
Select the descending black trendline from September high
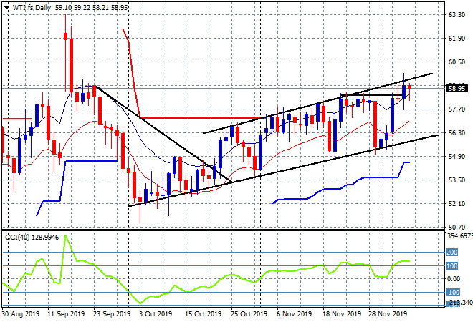pyautogui.click(x=163, y=133)
